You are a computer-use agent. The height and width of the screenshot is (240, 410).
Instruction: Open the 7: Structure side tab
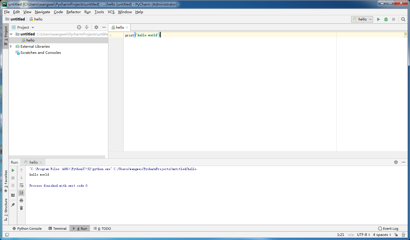pos(6,210)
